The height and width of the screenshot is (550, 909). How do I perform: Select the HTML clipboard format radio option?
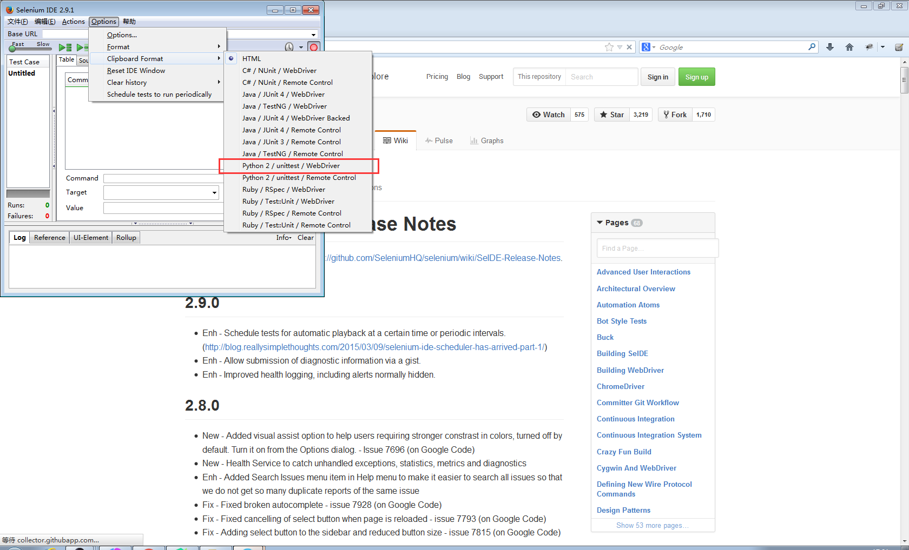pyautogui.click(x=298, y=58)
